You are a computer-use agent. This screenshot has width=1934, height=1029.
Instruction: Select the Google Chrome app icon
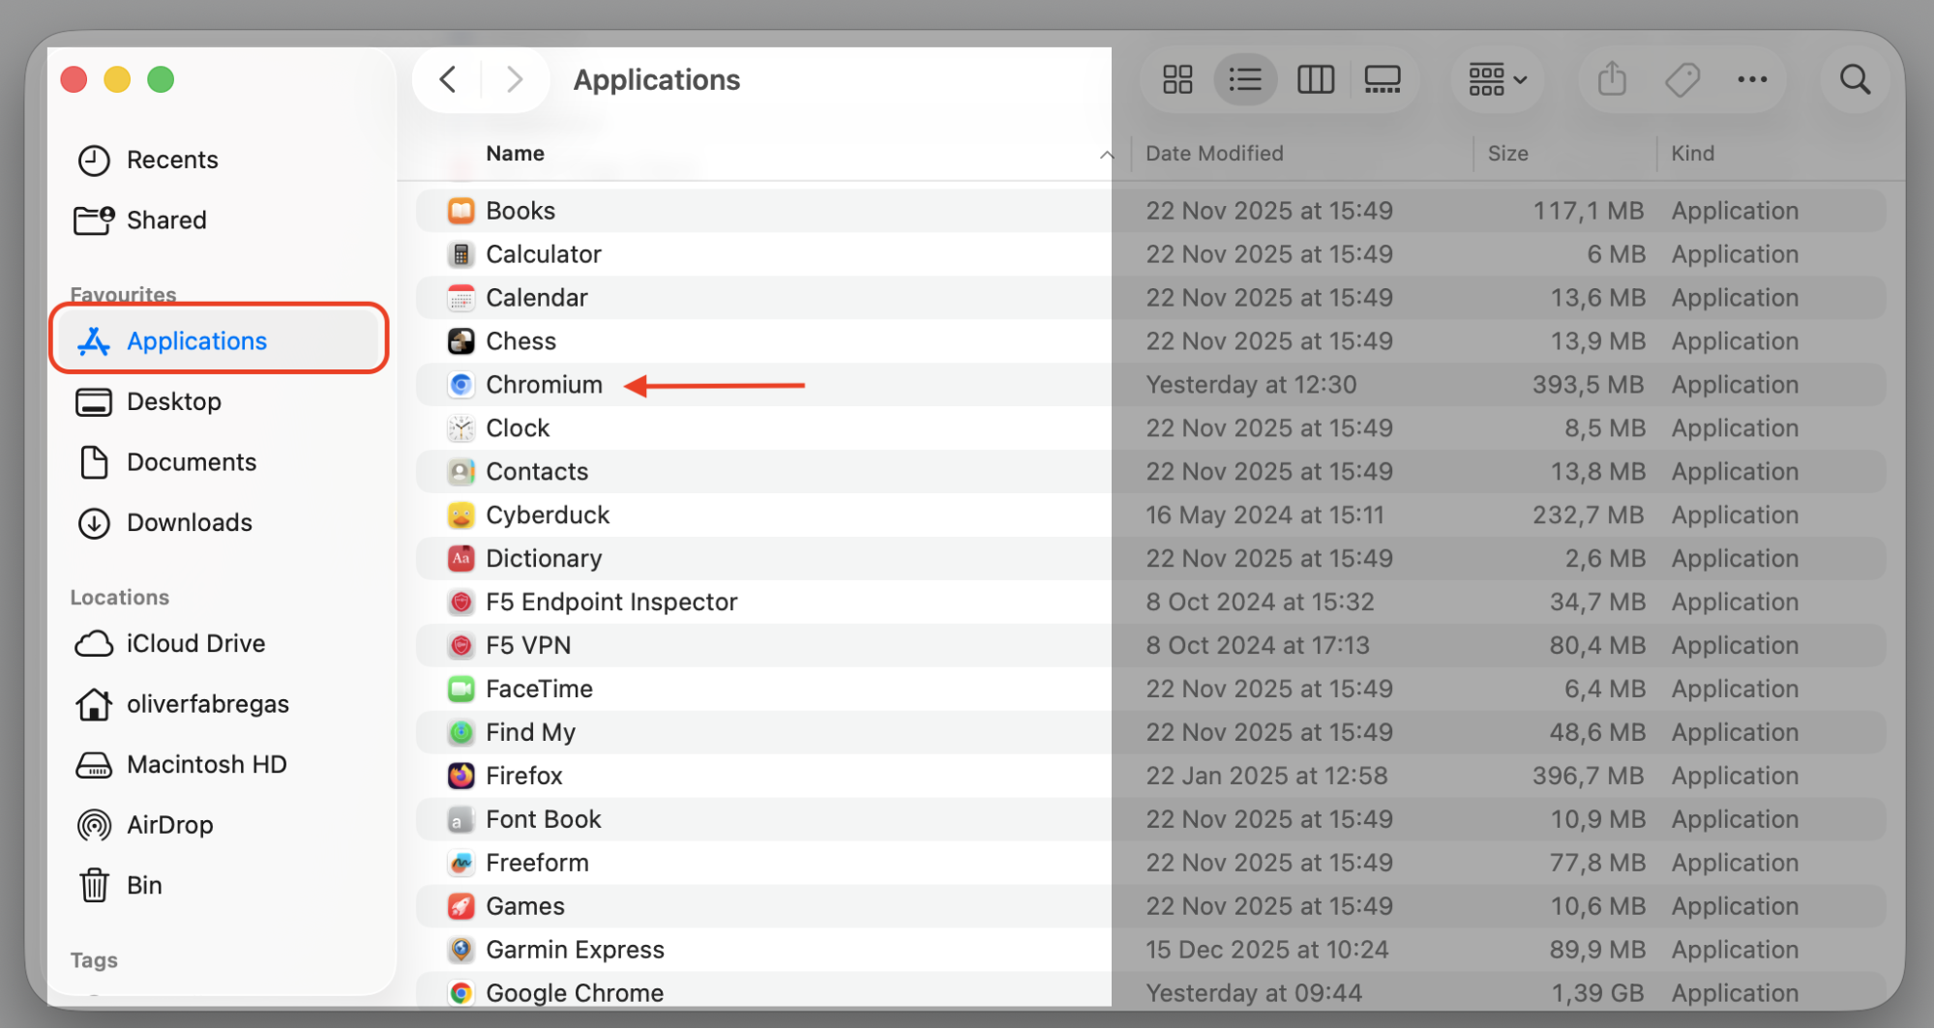point(461,993)
